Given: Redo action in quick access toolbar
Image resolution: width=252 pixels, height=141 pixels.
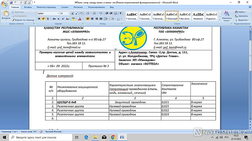Looking at the screenshot, I should (21, 2).
